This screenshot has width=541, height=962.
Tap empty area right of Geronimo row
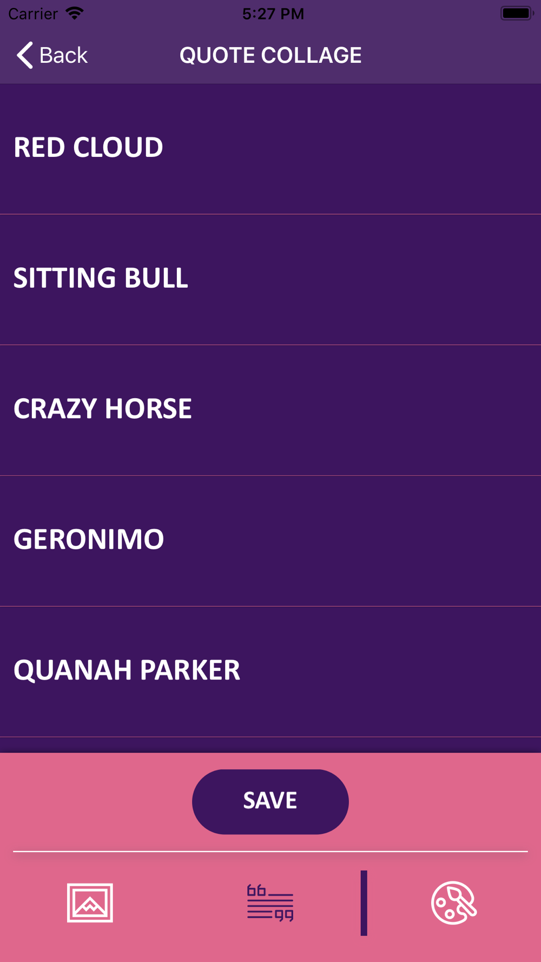pyautogui.click(x=352, y=541)
